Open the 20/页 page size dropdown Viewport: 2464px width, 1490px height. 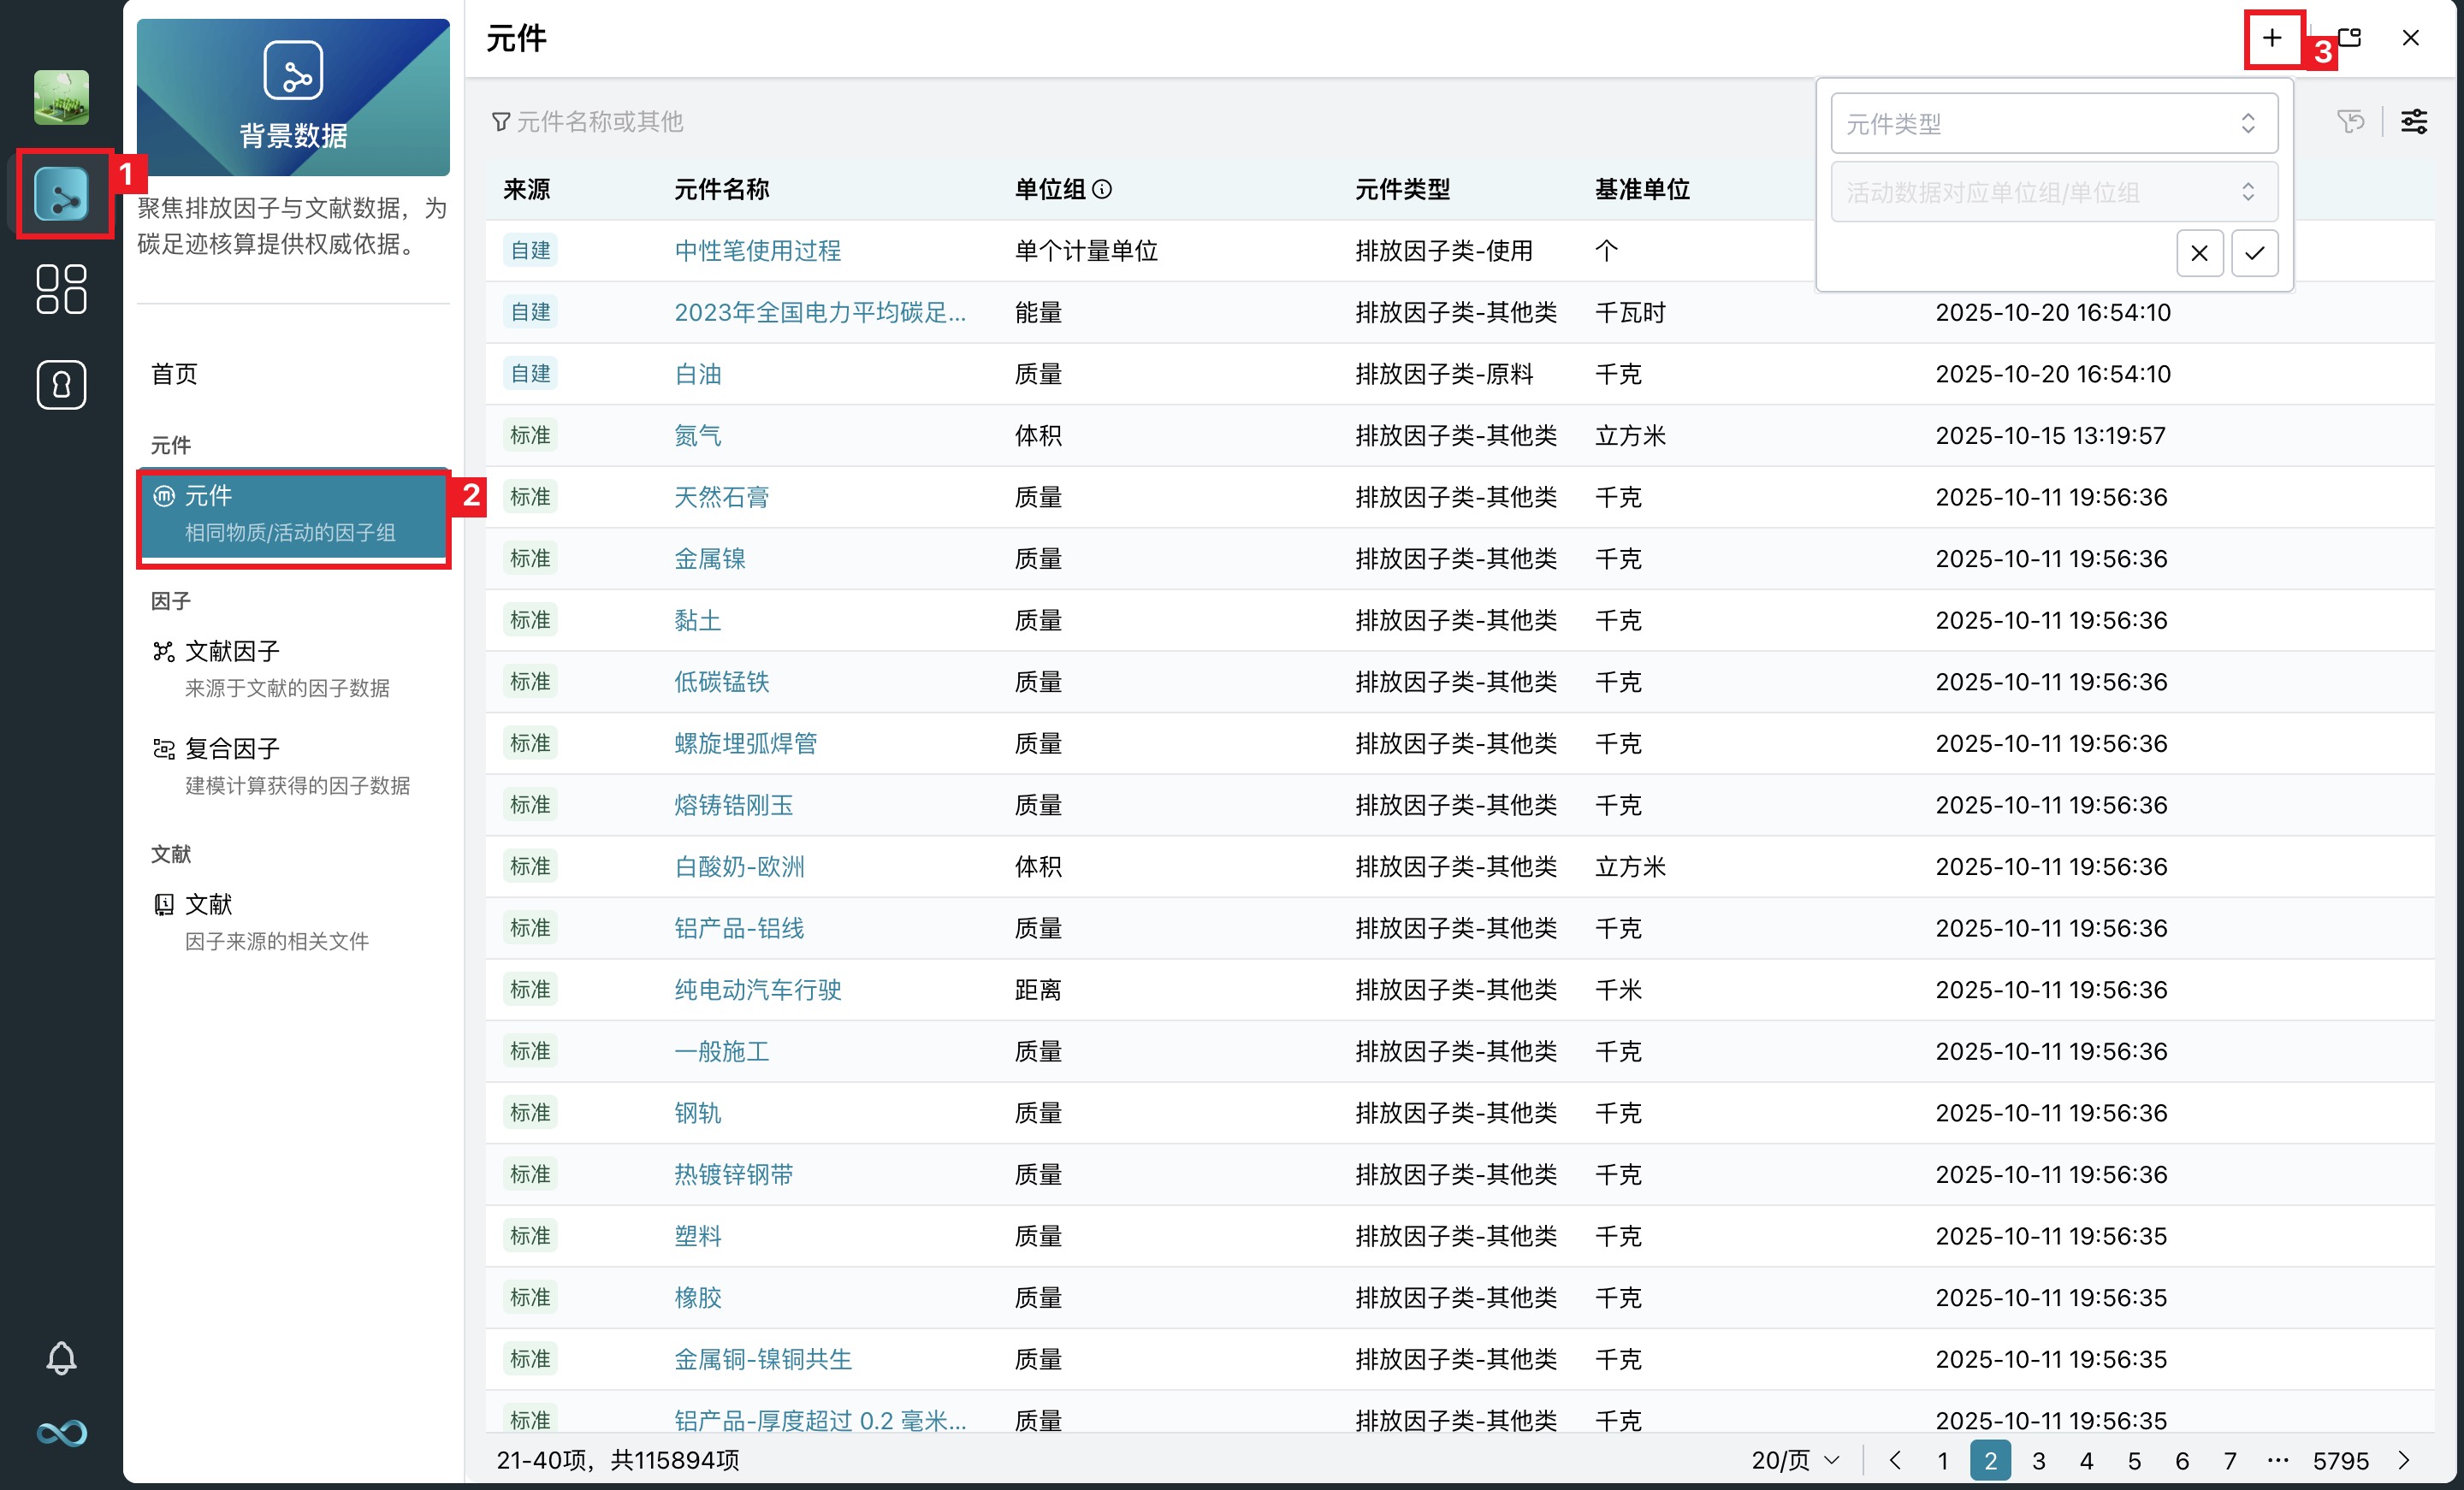click(1795, 1460)
